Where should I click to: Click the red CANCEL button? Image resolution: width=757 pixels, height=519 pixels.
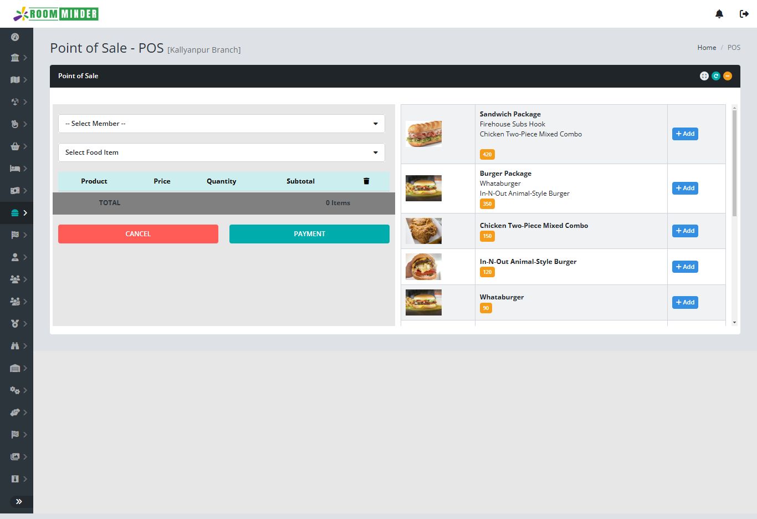pyautogui.click(x=138, y=234)
